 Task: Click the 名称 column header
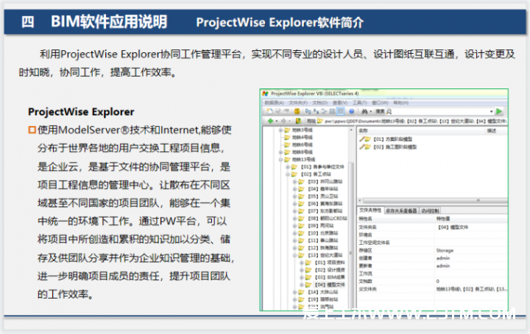(x=364, y=130)
